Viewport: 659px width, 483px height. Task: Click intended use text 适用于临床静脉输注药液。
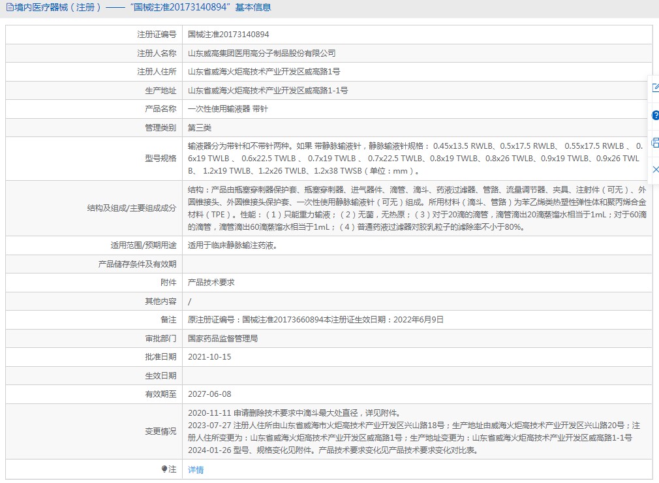click(x=232, y=245)
